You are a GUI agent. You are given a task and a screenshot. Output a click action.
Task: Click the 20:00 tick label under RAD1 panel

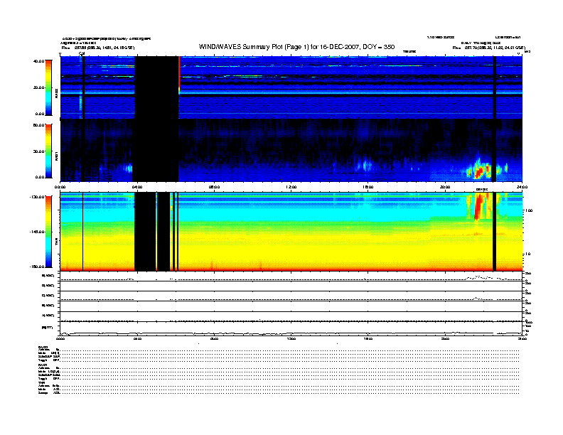click(x=445, y=187)
